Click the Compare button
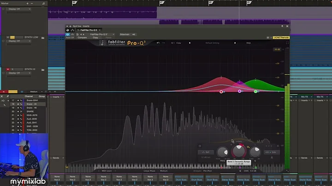Image resolution: width=332 pixels, height=186 pixels. pos(82,38)
